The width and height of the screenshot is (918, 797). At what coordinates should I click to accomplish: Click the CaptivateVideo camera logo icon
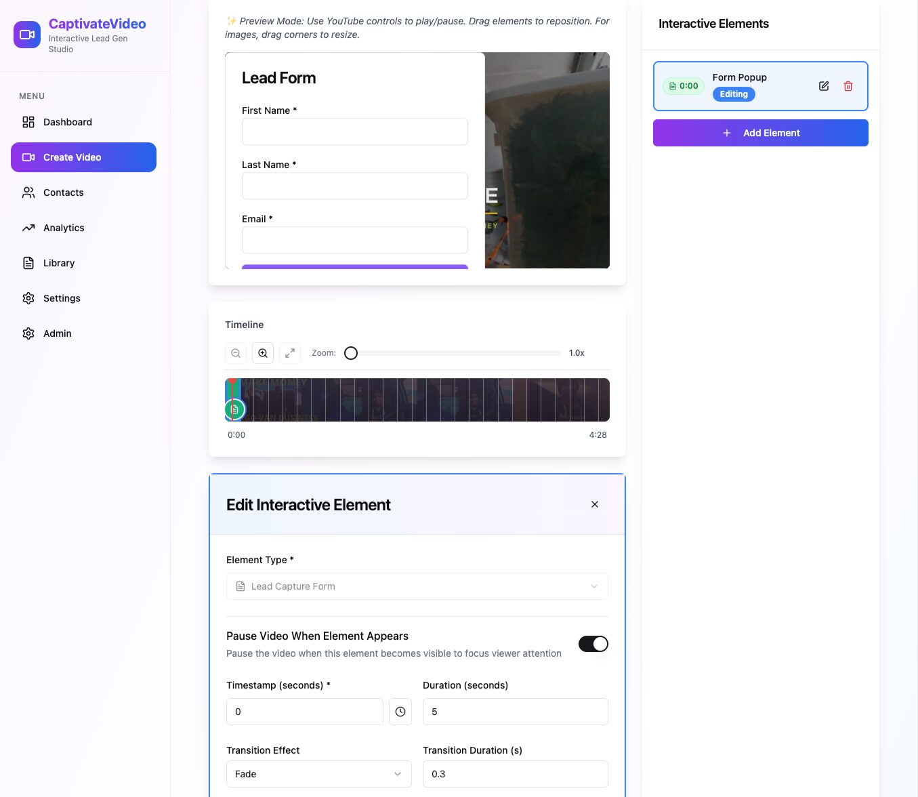tap(27, 35)
